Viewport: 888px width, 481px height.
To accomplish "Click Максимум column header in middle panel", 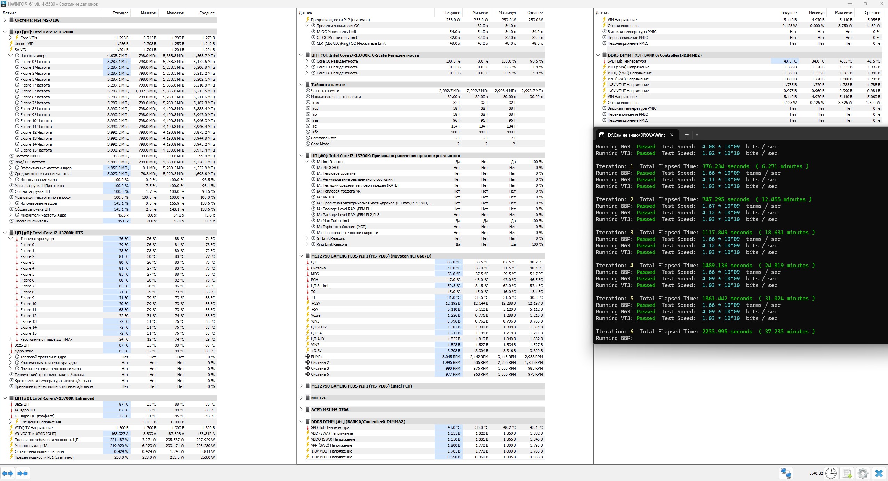I will [507, 13].
